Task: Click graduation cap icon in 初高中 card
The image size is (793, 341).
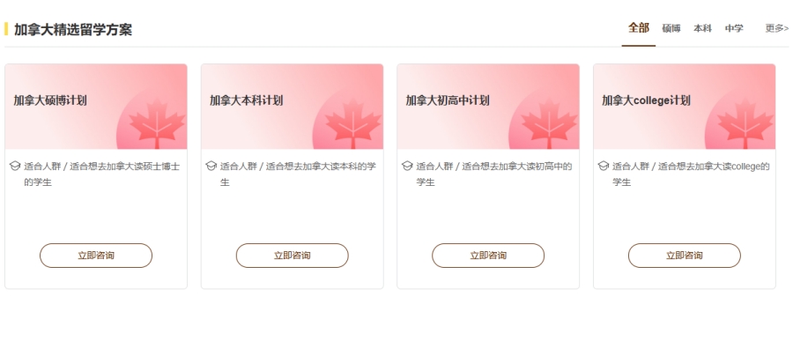Action: click(x=407, y=166)
